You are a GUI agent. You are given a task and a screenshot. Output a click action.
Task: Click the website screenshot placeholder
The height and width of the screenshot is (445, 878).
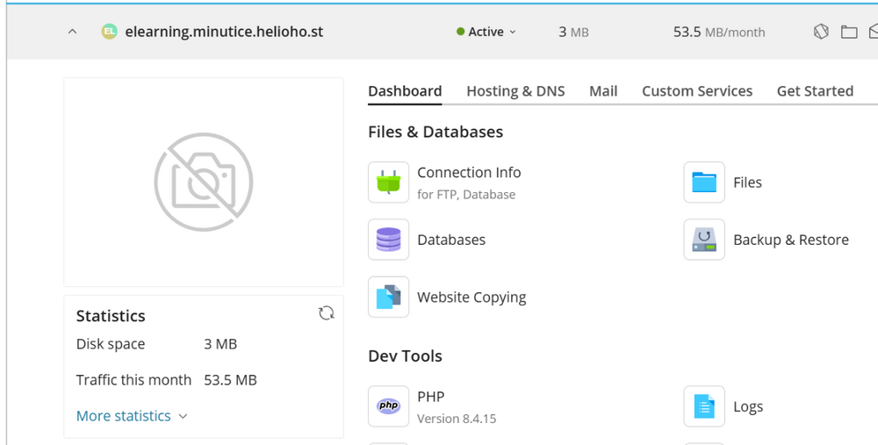[x=204, y=182]
